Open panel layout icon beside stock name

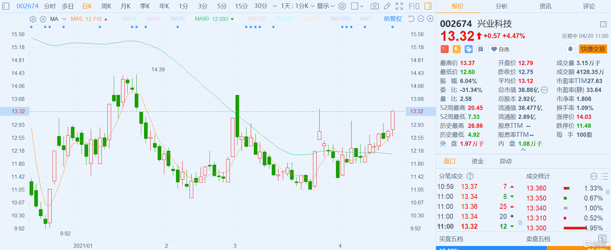[x=603, y=24]
